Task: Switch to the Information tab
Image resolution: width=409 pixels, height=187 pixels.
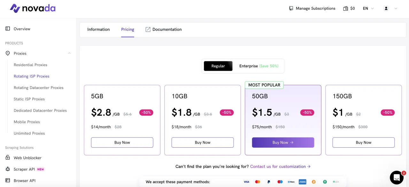Action: click(x=98, y=29)
